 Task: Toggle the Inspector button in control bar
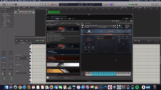tap(4, 4)
